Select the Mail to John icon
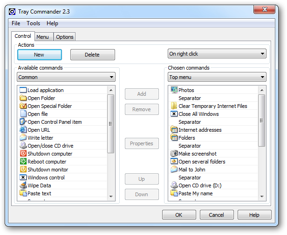This screenshot has width=287, height=235. click(174, 170)
